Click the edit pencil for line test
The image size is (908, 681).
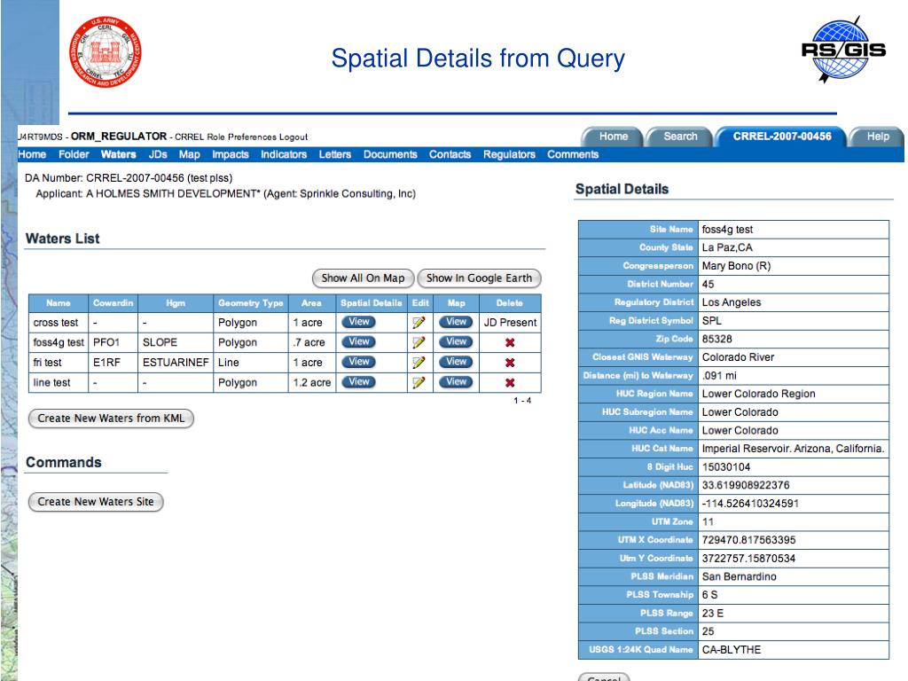[419, 382]
